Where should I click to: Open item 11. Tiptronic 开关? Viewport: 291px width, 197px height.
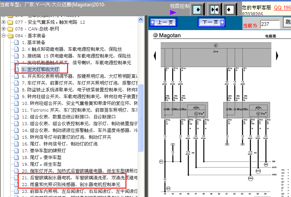[79, 110]
